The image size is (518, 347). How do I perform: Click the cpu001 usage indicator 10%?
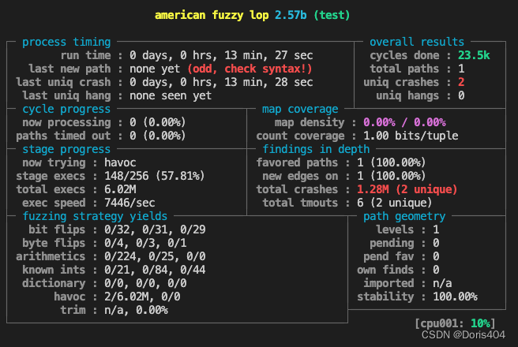480,323
